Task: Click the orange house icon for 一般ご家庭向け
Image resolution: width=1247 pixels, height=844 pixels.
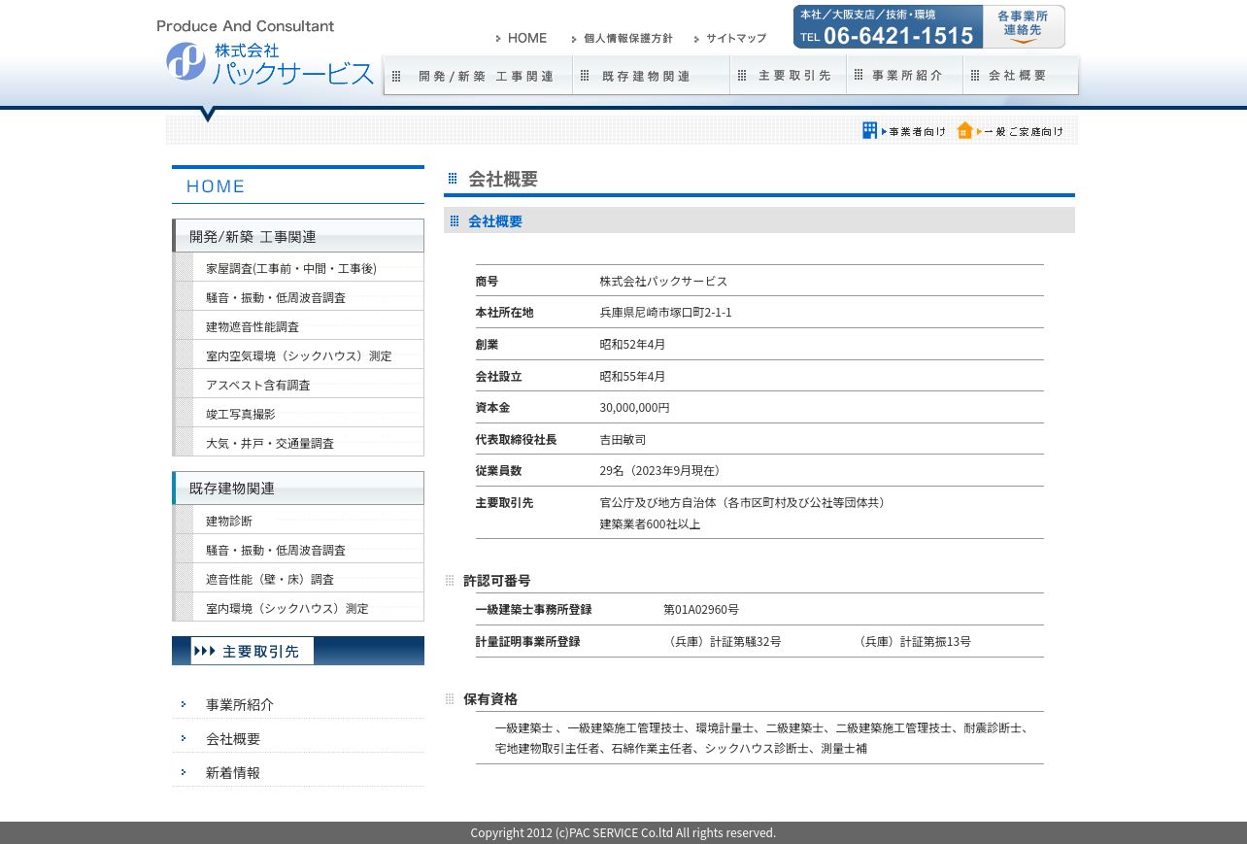Action: (x=964, y=130)
